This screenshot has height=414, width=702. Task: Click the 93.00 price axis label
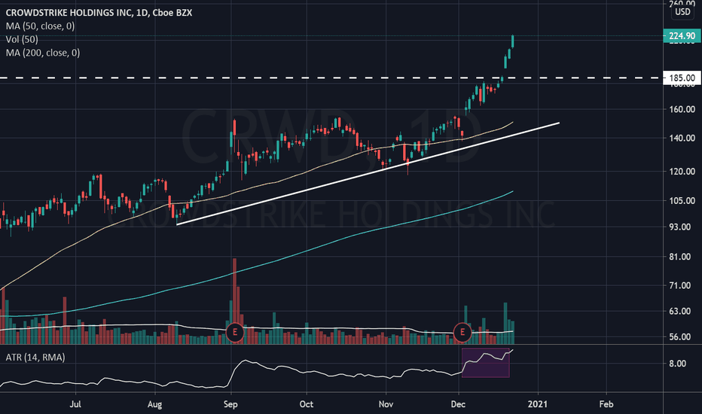(x=680, y=227)
